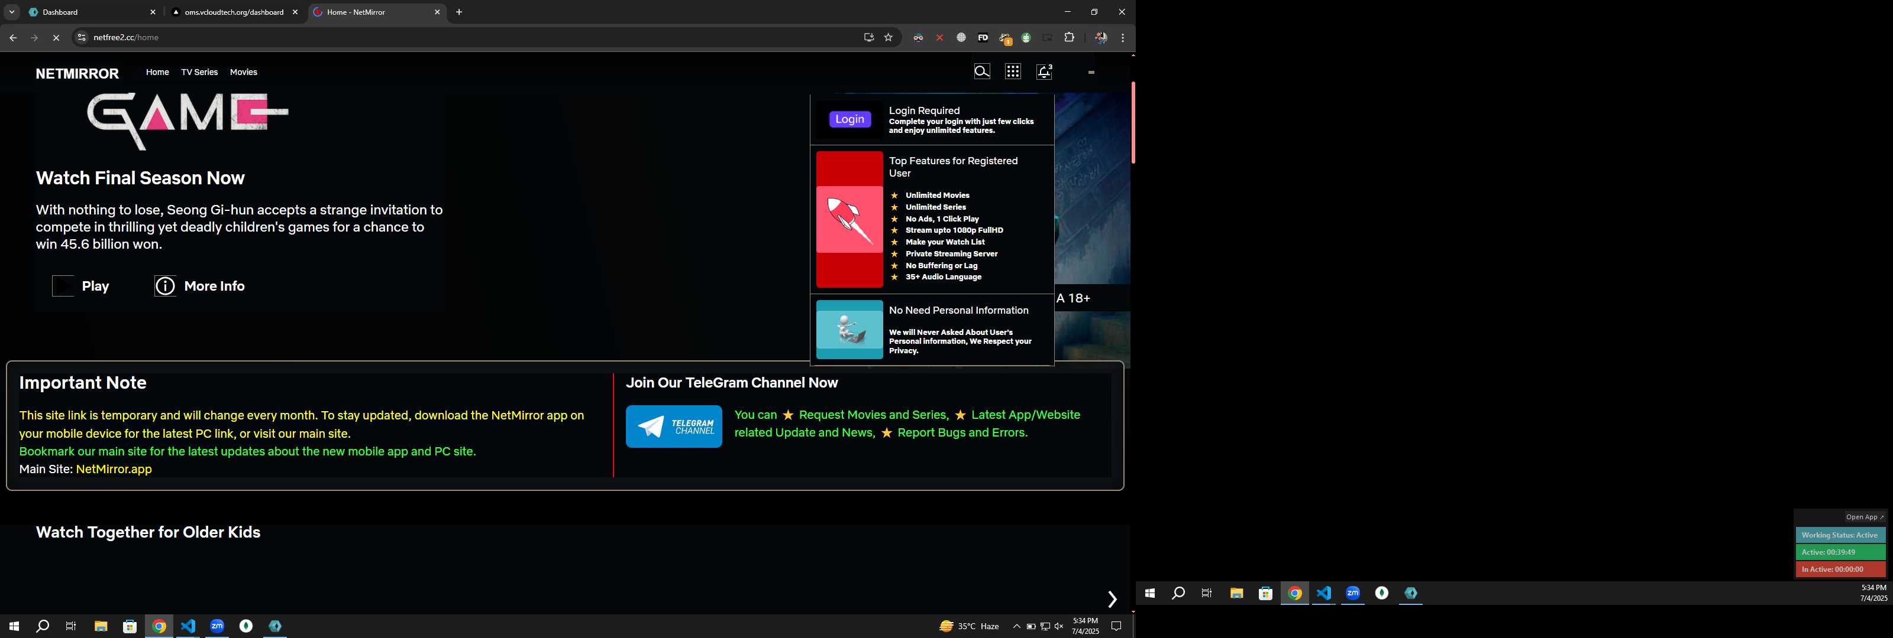Open notifications bell with 3 badge
1893x638 pixels.
click(x=1044, y=71)
